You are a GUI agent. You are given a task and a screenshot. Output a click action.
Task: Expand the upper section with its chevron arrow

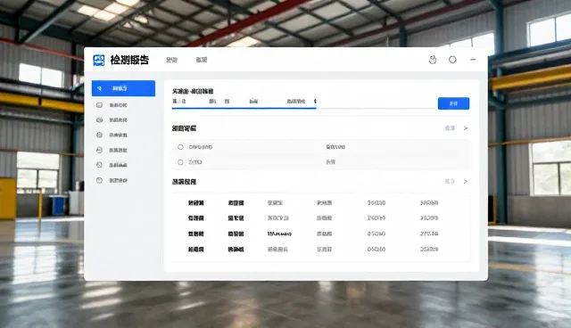[466, 128]
